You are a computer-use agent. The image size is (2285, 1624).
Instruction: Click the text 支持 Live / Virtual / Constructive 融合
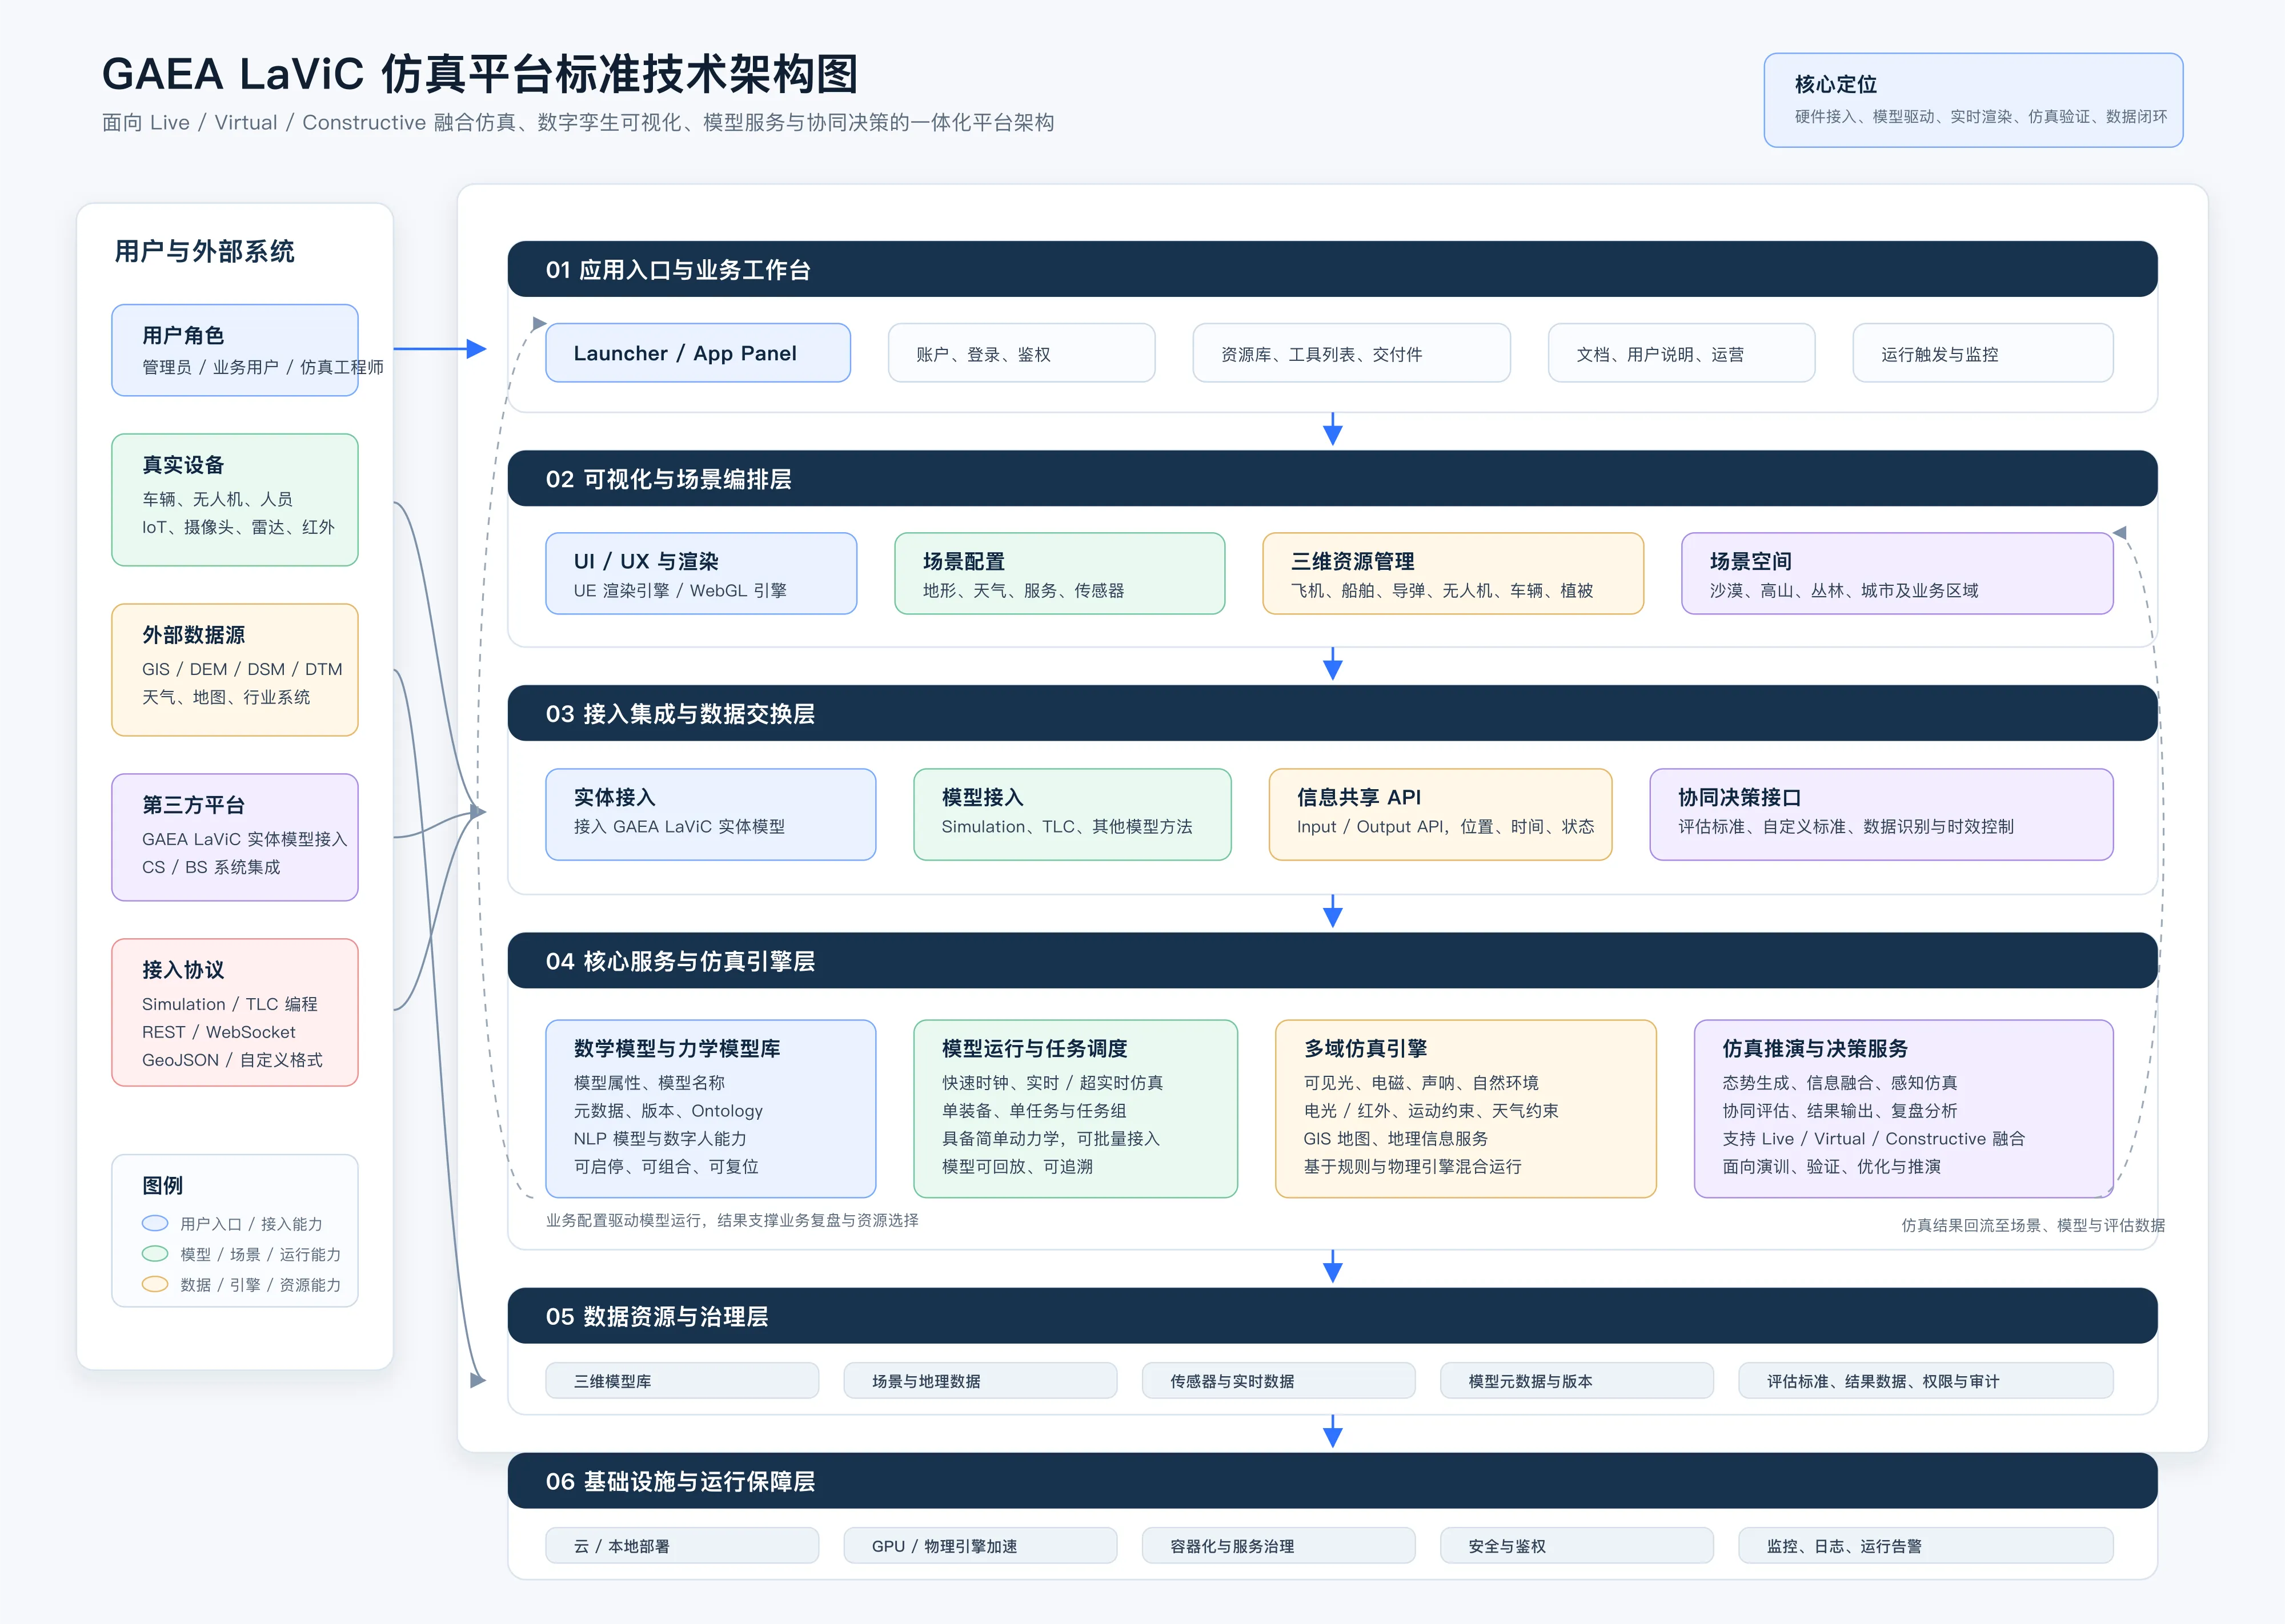tap(1874, 1139)
